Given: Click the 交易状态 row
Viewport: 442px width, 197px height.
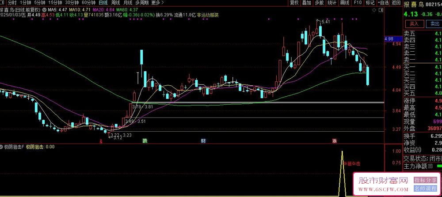Looking at the screenshot, I should coord(423,158).
